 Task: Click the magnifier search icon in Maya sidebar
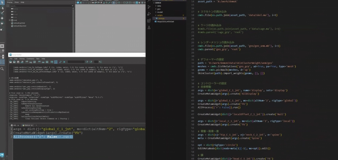pyautogui.click(x=2, y=69)
